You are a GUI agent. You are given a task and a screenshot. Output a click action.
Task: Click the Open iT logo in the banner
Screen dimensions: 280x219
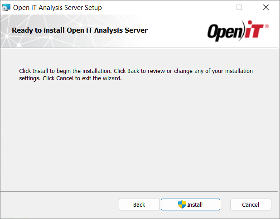pyautogui.click(x=238, y=31)
